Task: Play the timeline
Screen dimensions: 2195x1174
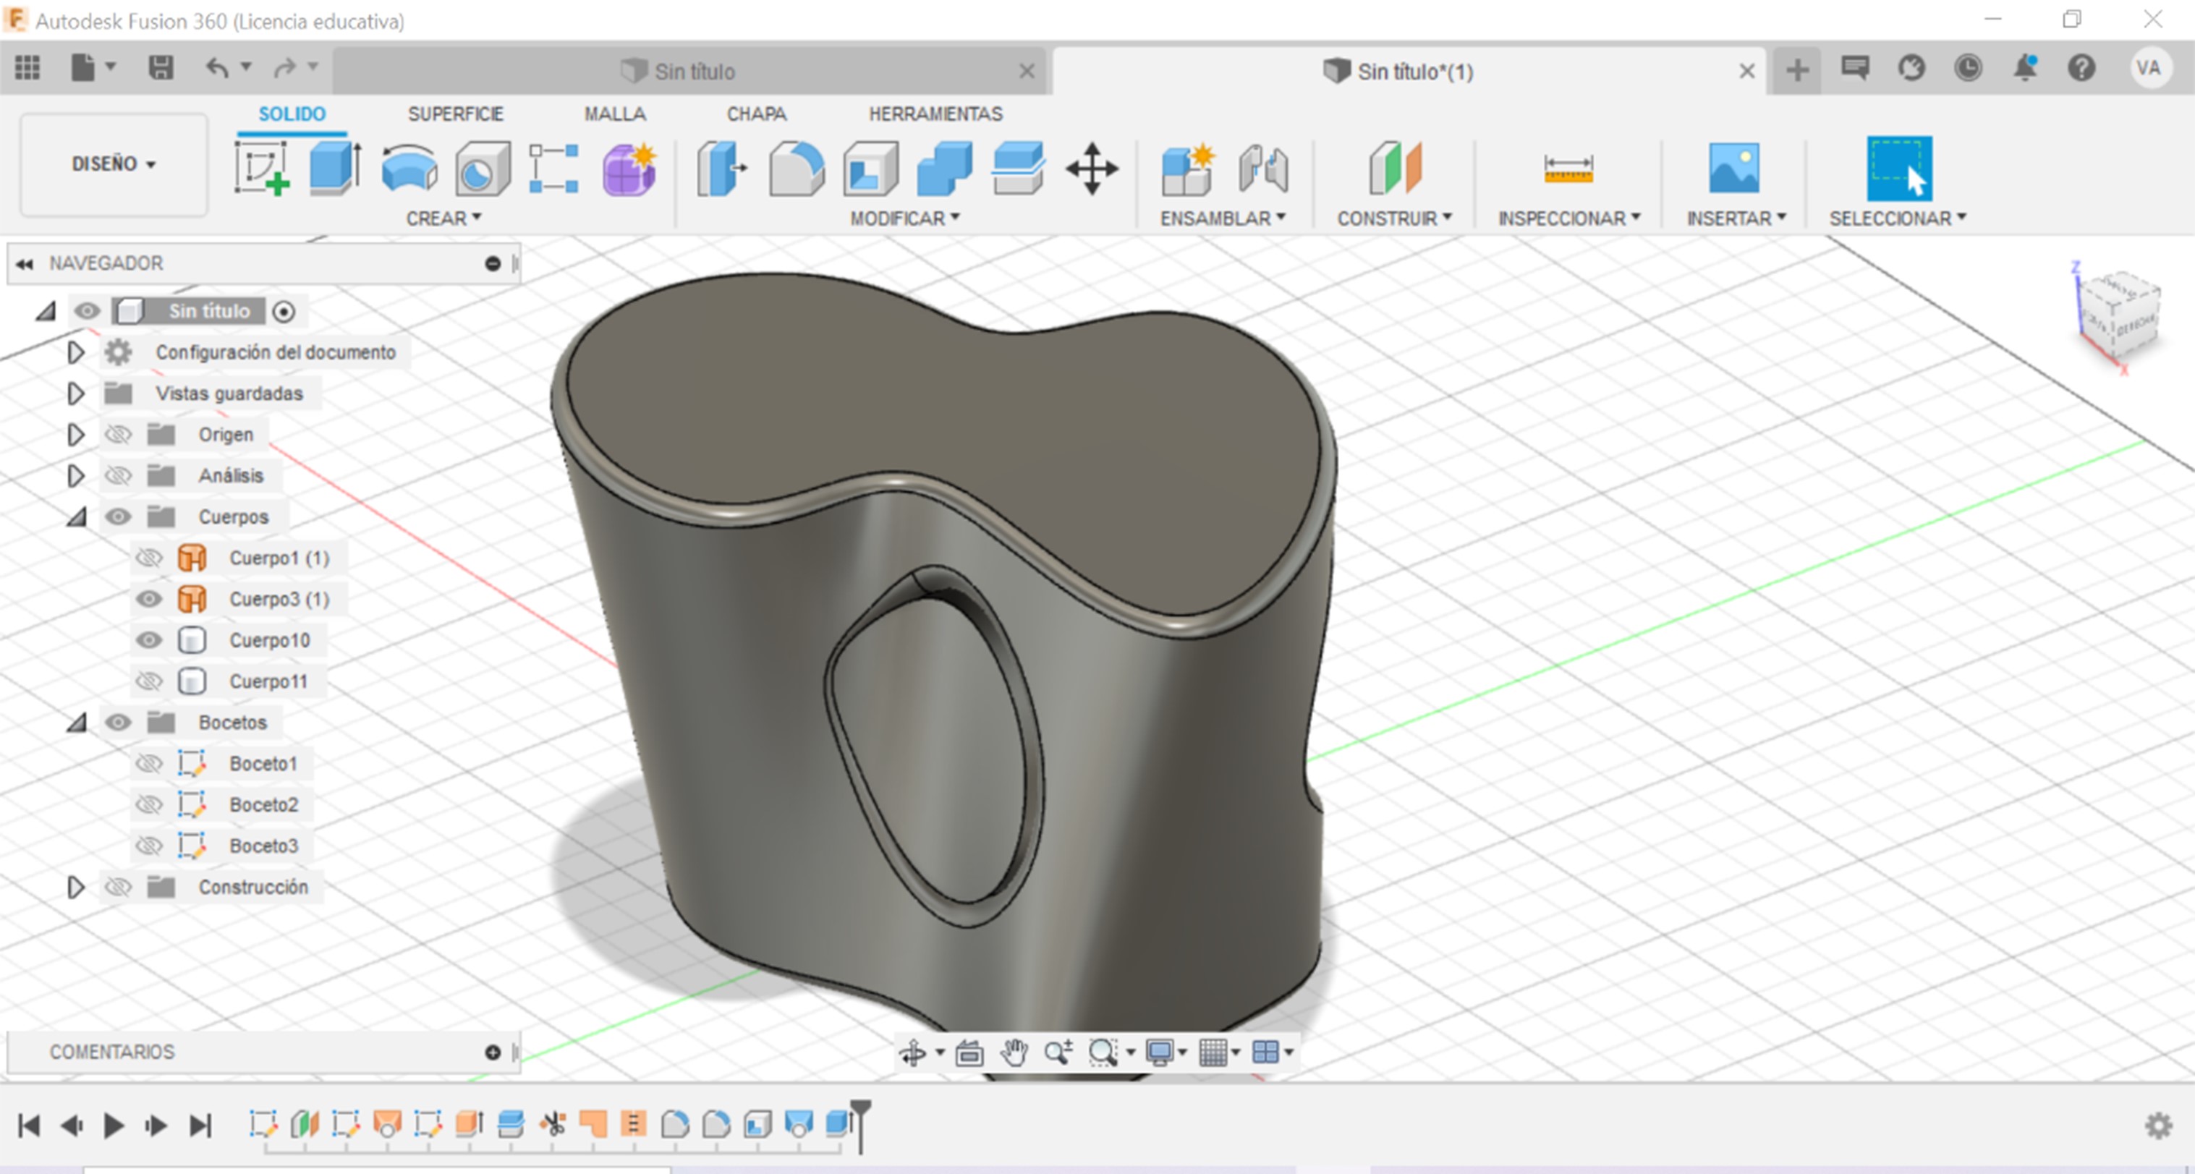Action: pyautogui.click(x=114, y=1126)
